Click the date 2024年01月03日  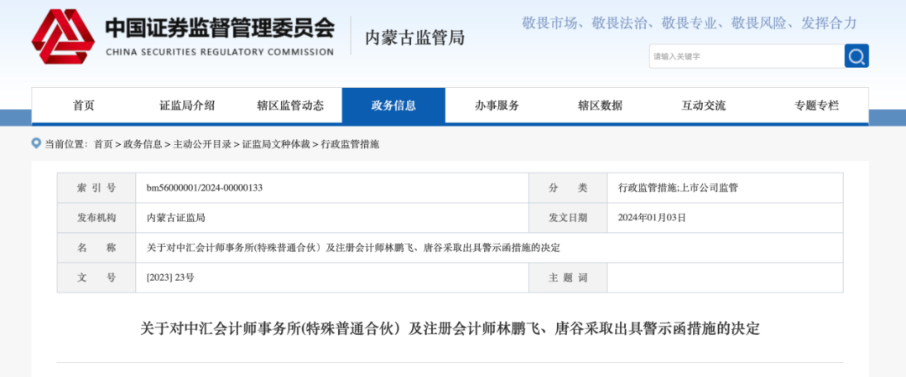coord(652,218)
